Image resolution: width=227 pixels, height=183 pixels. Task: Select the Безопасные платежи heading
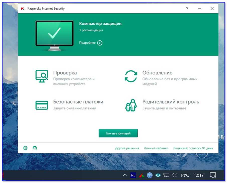78,102
